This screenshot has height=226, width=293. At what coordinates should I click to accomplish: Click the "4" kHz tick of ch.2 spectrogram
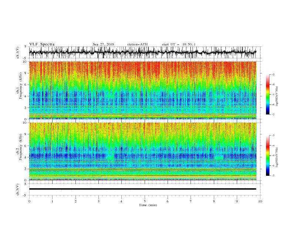click(x=26, y=157)
